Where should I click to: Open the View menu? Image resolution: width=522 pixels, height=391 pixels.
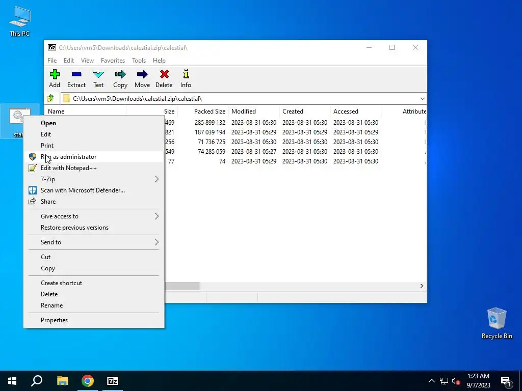[x=87, y=61]
